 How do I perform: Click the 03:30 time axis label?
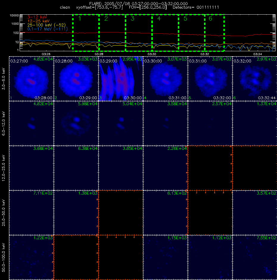[x=152, y=54]
